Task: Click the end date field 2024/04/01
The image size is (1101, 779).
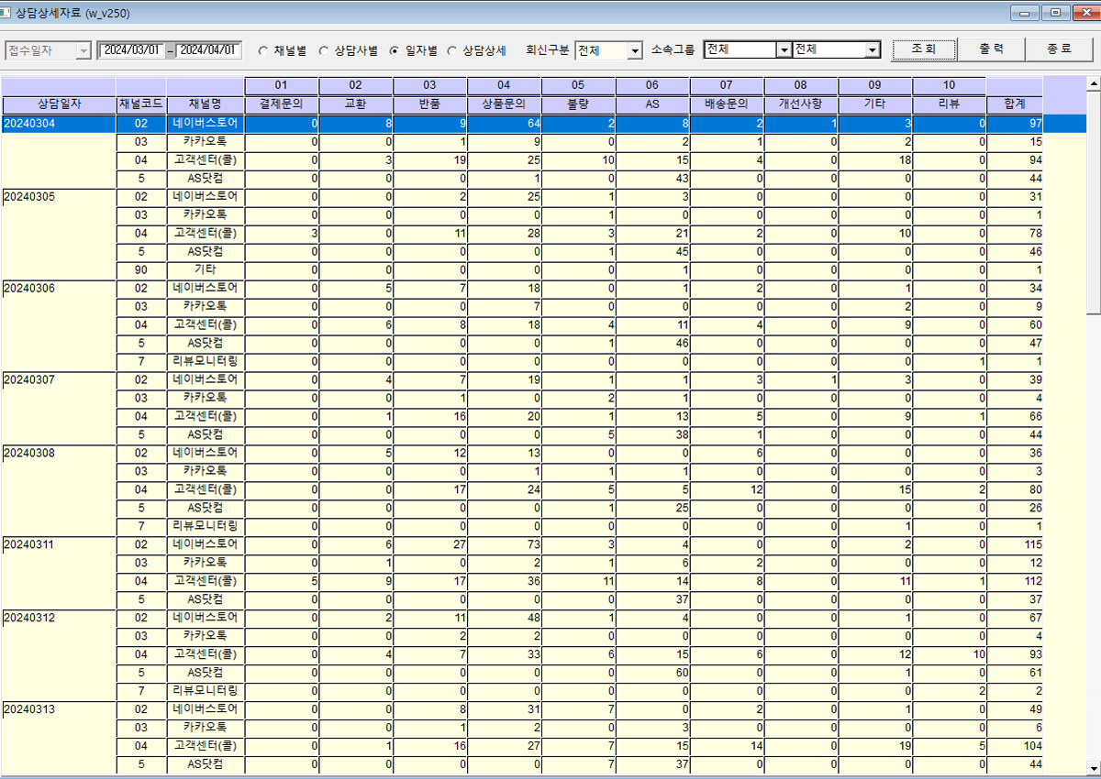Action: point(210,50)
